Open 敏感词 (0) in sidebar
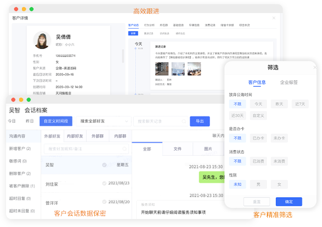Image resolution: width=322 pixels, height=227 pixels. click(x=18, y=161)
